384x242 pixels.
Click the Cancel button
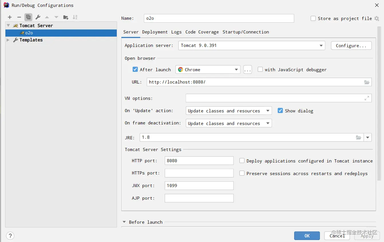tap(337, 236)
